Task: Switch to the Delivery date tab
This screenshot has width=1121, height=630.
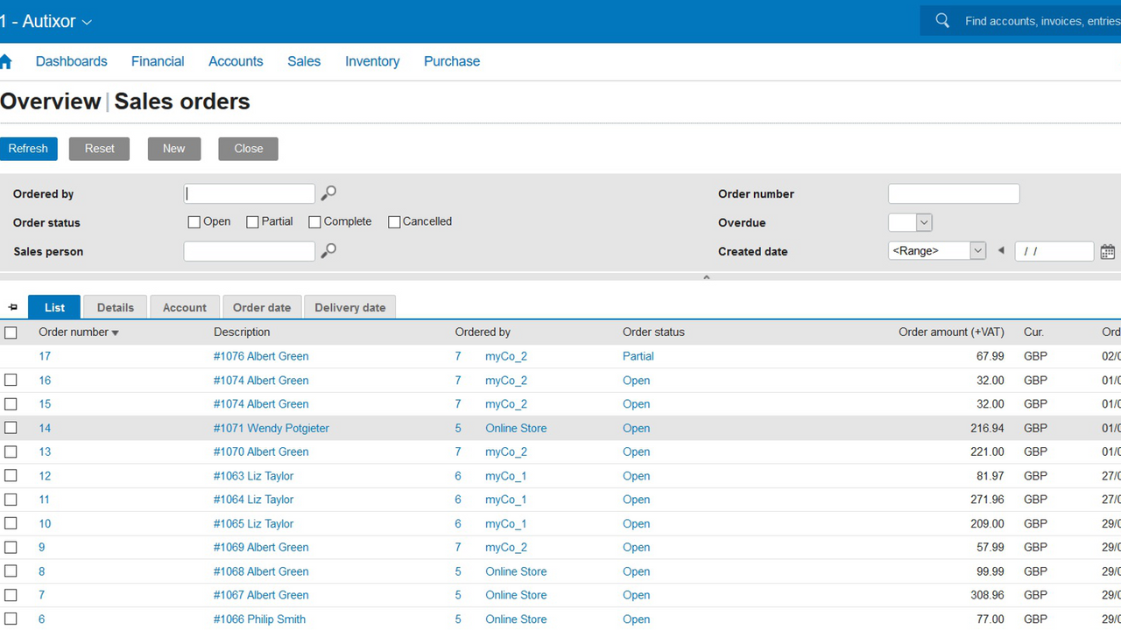Action: (x=350, y=307)
